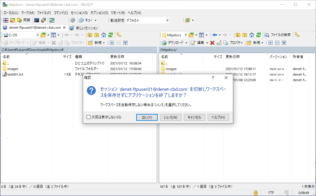Image resolution: width=316 pixels, height=196 pixels.
Task: Open the オプション(O) menu
Action: pos(99,13)
